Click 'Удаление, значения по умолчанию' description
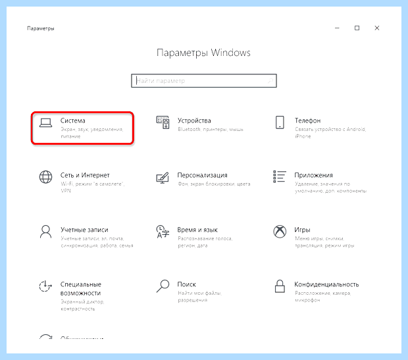 pos(331,188)
